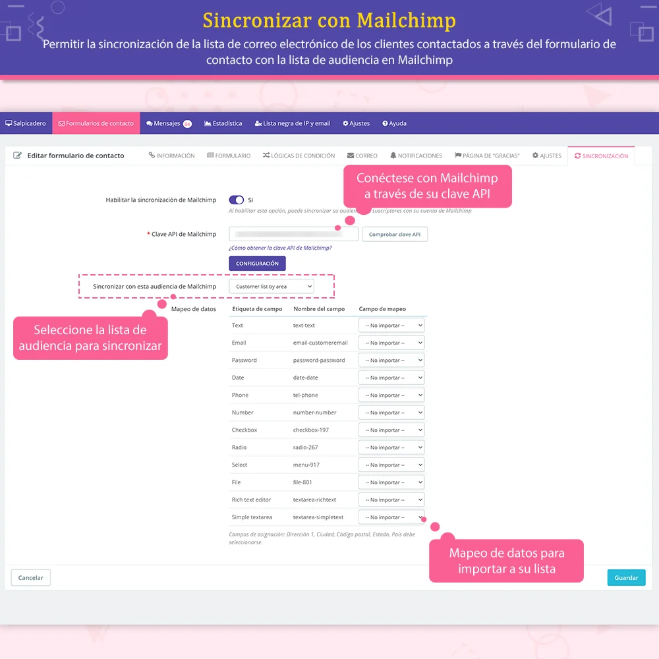Open the Customer list by area dropdown

(272, 286)
